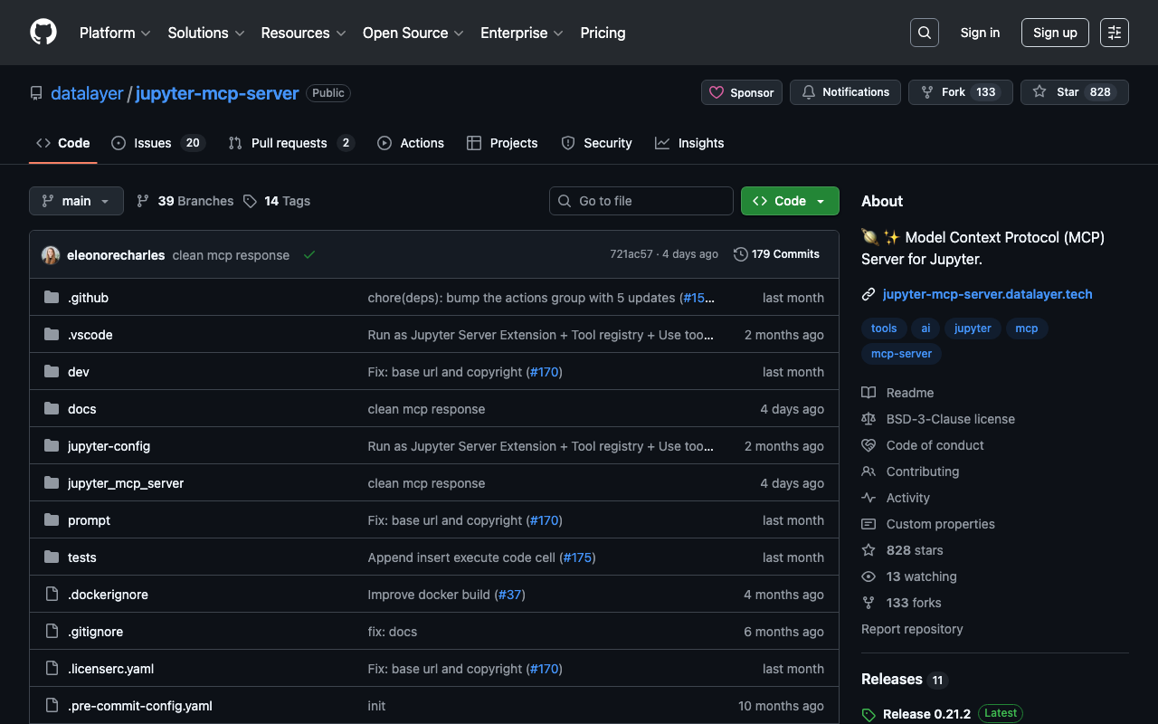This screenshot has height=724, width=1158.
Task: Click the branches icon beside 39 Branches
Action: click(143, 201)
